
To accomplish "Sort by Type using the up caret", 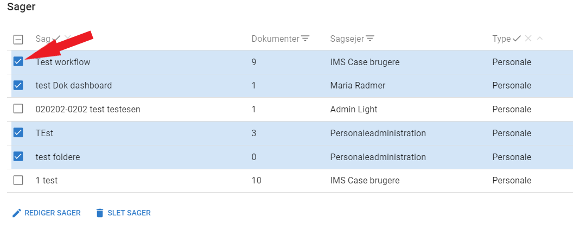I will (539, 39).
